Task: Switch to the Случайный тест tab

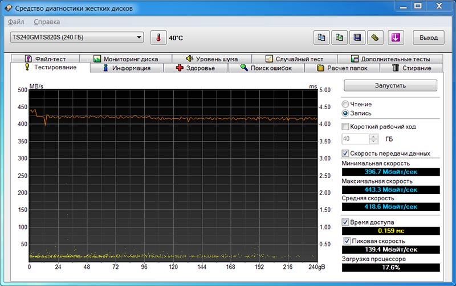Action: tap(294, 59)
